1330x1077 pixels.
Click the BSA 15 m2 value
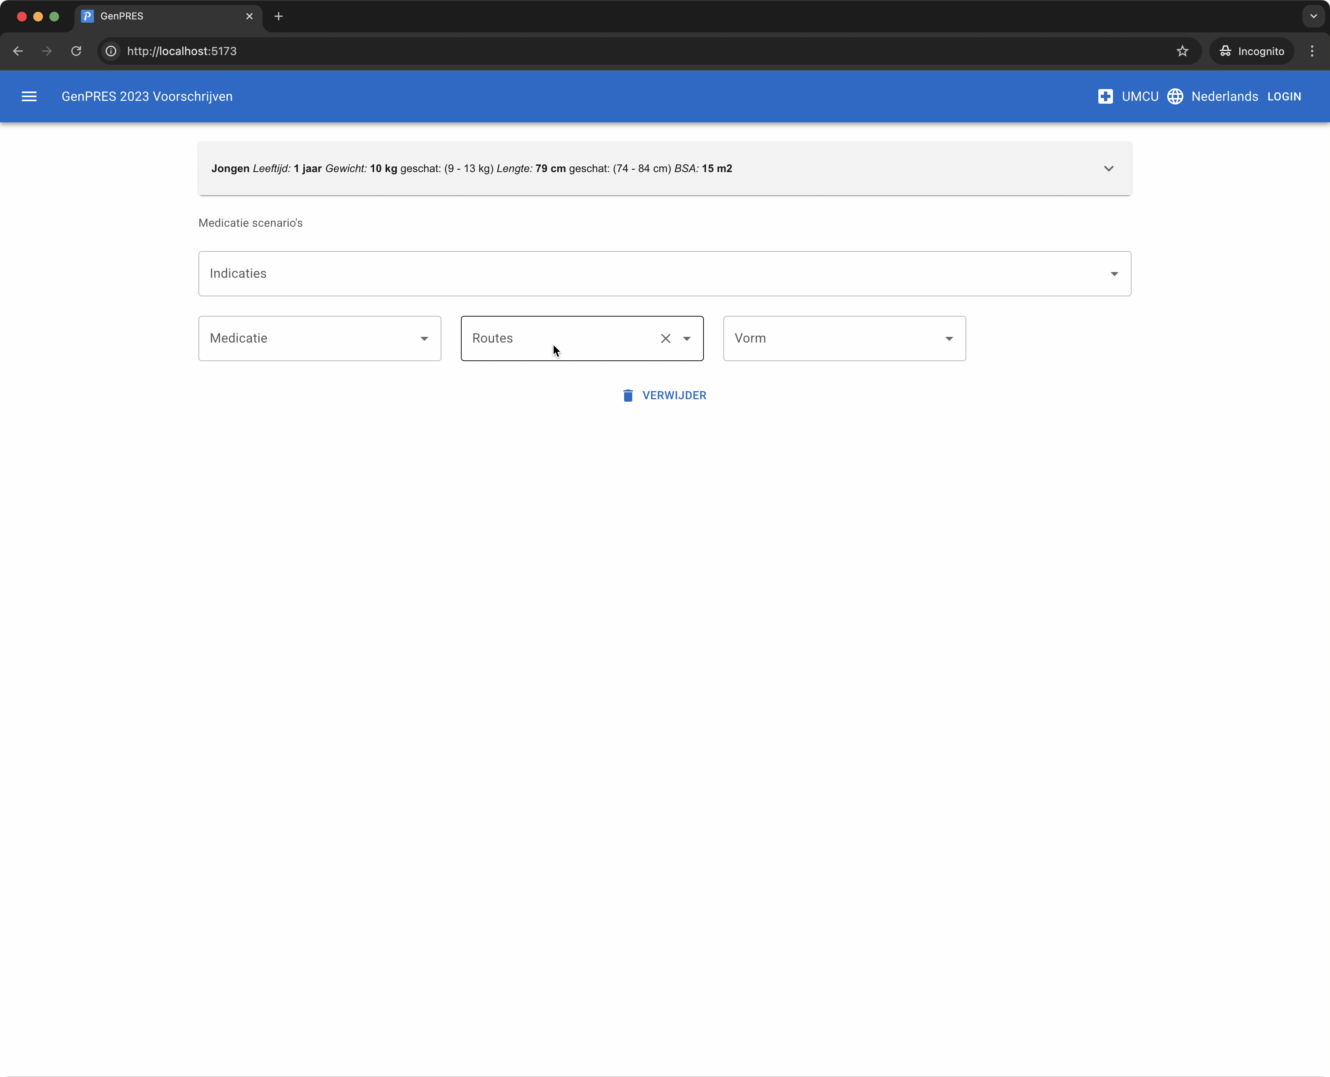(717, 169)
